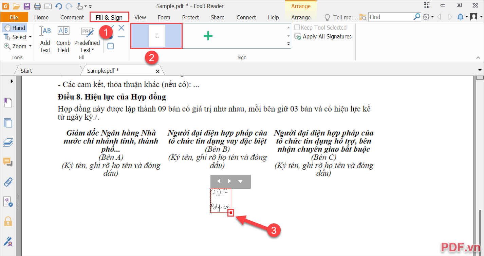Click the magnifier icon in Find box
Viewport: 484px width, 256px height.
click(x=417, y=17)
